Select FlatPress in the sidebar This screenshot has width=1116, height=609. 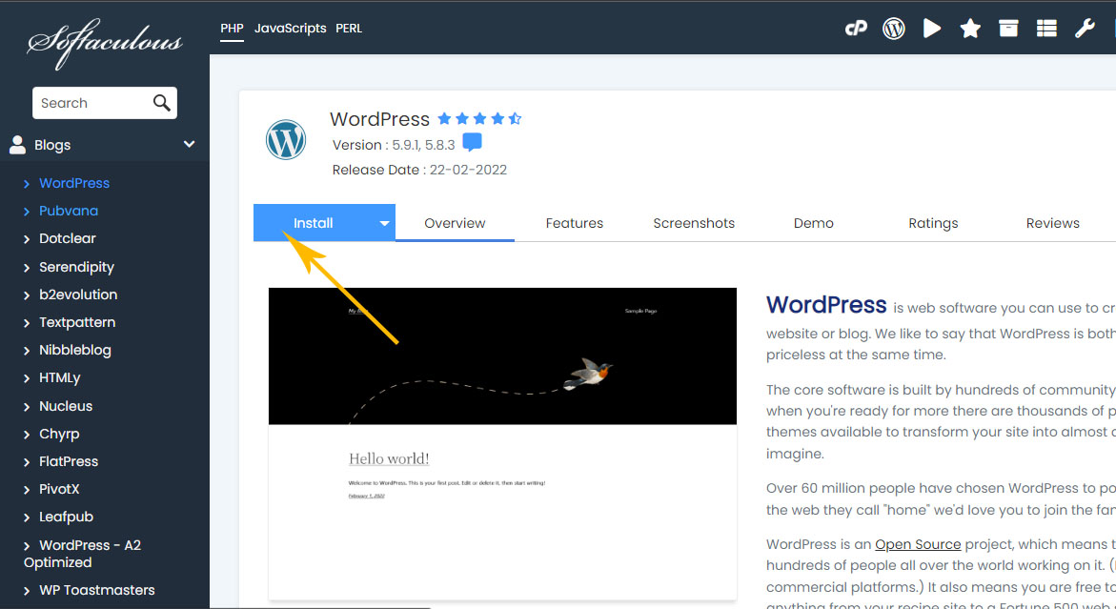point(69,461)
